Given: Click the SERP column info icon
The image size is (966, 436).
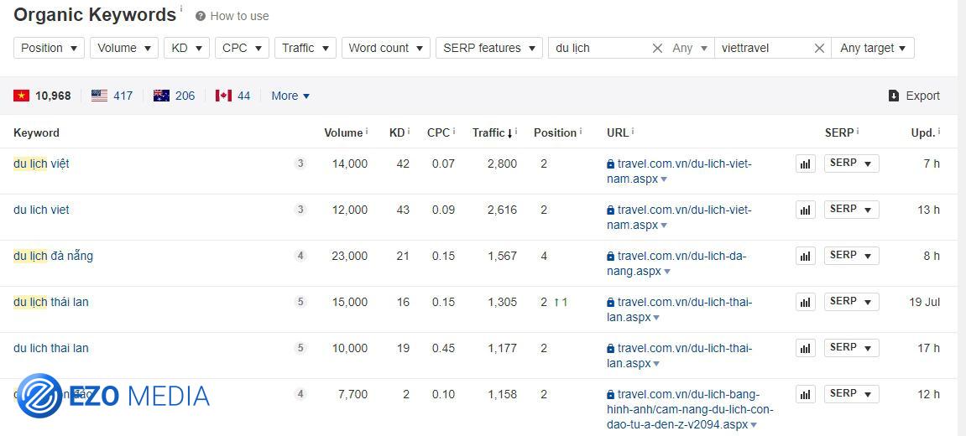Looking at the screenshot, I should 858,131.
